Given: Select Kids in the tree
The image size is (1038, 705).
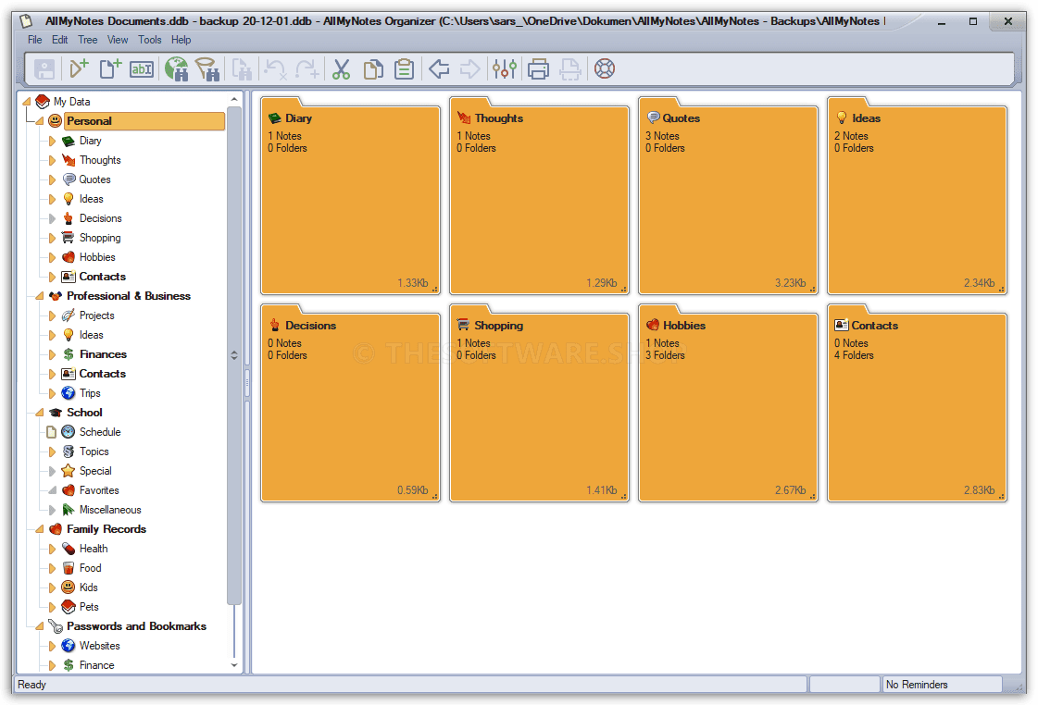Looking at the screenshot, I should click(89, 587).
